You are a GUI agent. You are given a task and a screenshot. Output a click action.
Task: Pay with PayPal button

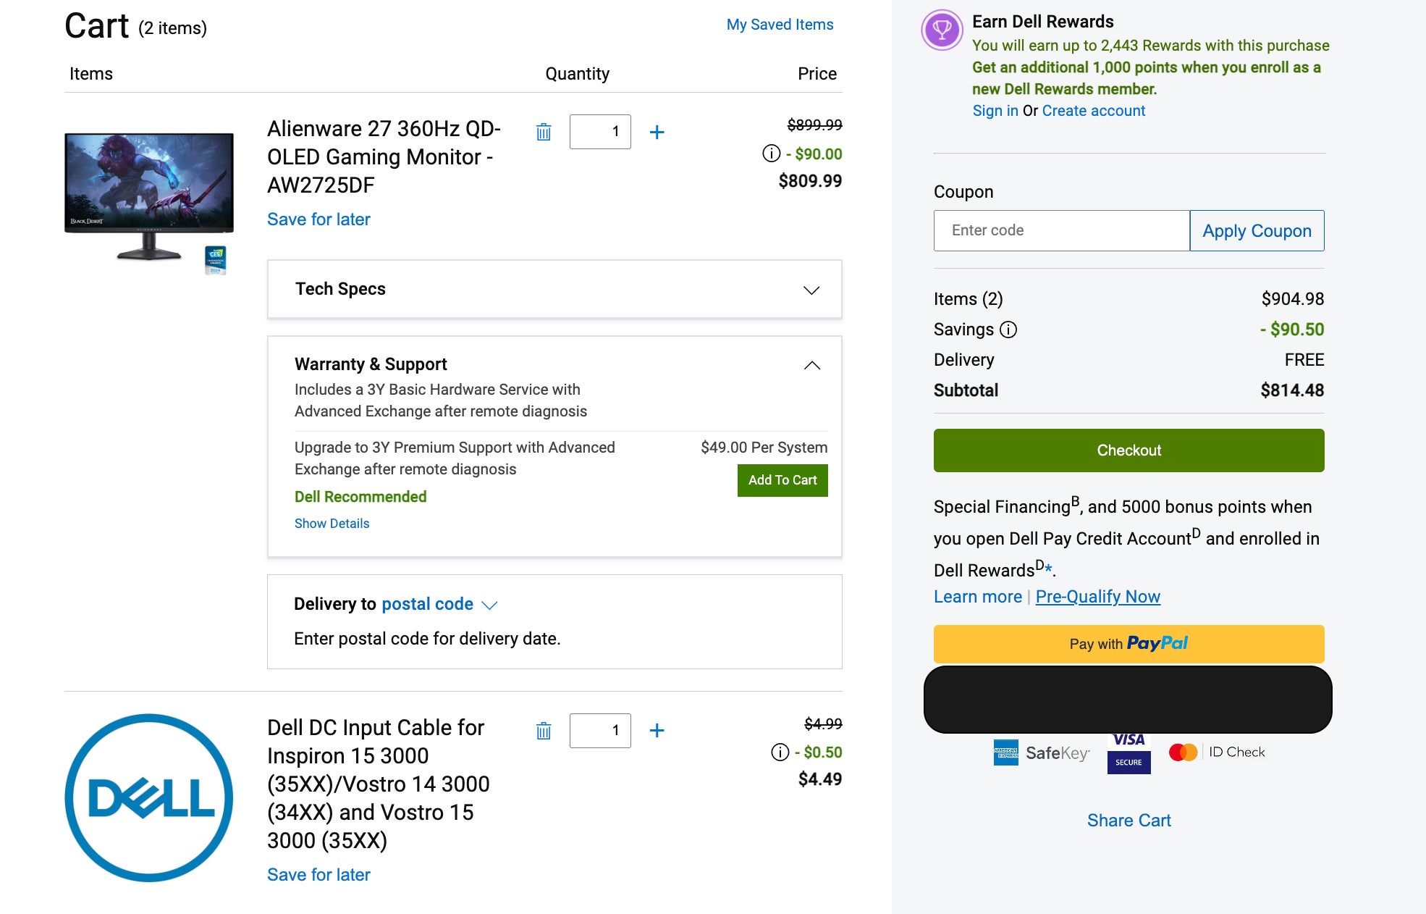pyautogui.click(x=1128, y=644)
